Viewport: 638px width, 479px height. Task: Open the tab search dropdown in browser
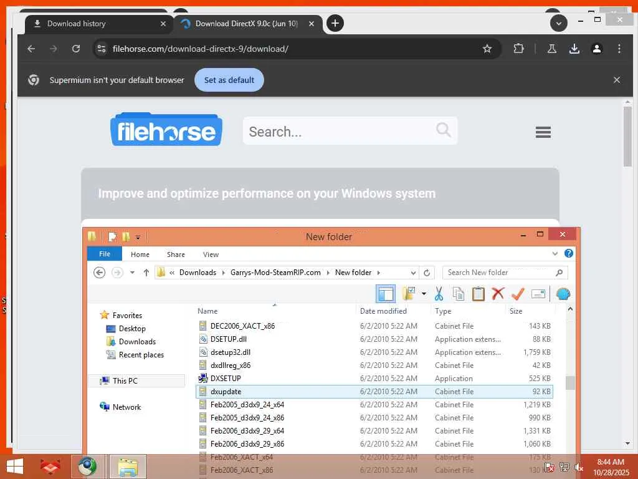tap(559, 24)
